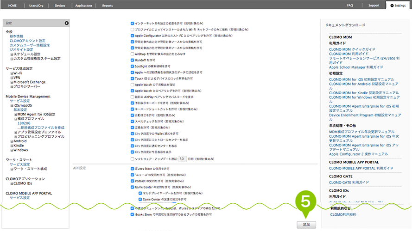Expand the Windows tree node

(12, 150)
